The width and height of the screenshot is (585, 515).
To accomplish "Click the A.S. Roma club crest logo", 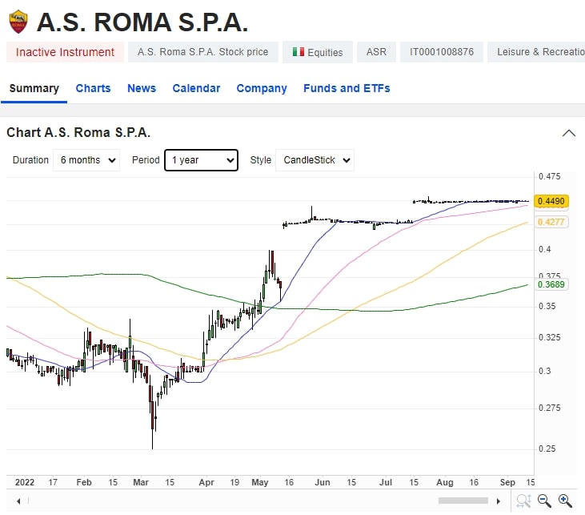I will click(18, 22).
